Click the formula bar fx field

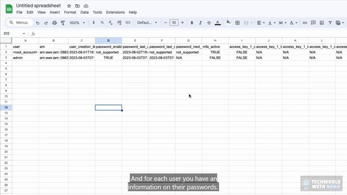point(190,34)
